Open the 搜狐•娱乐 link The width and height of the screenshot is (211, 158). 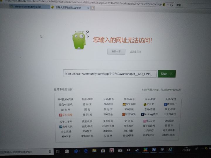(129, 99)
